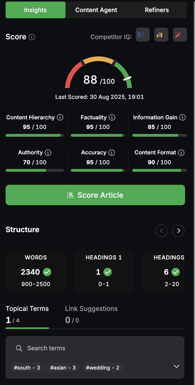The width and height of the screenshot is (195, 385).
Task: Click the Score info icon
Action: click(31, 37)
